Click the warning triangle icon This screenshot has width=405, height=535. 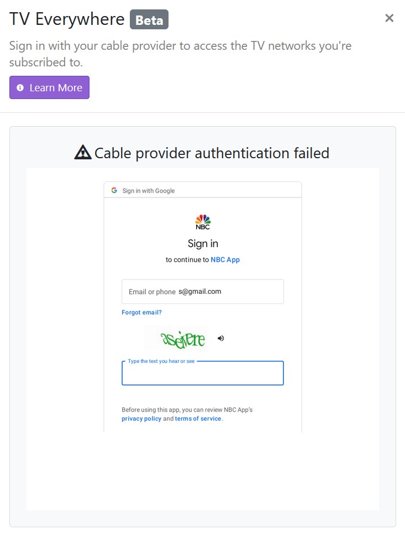coord(83,152)
